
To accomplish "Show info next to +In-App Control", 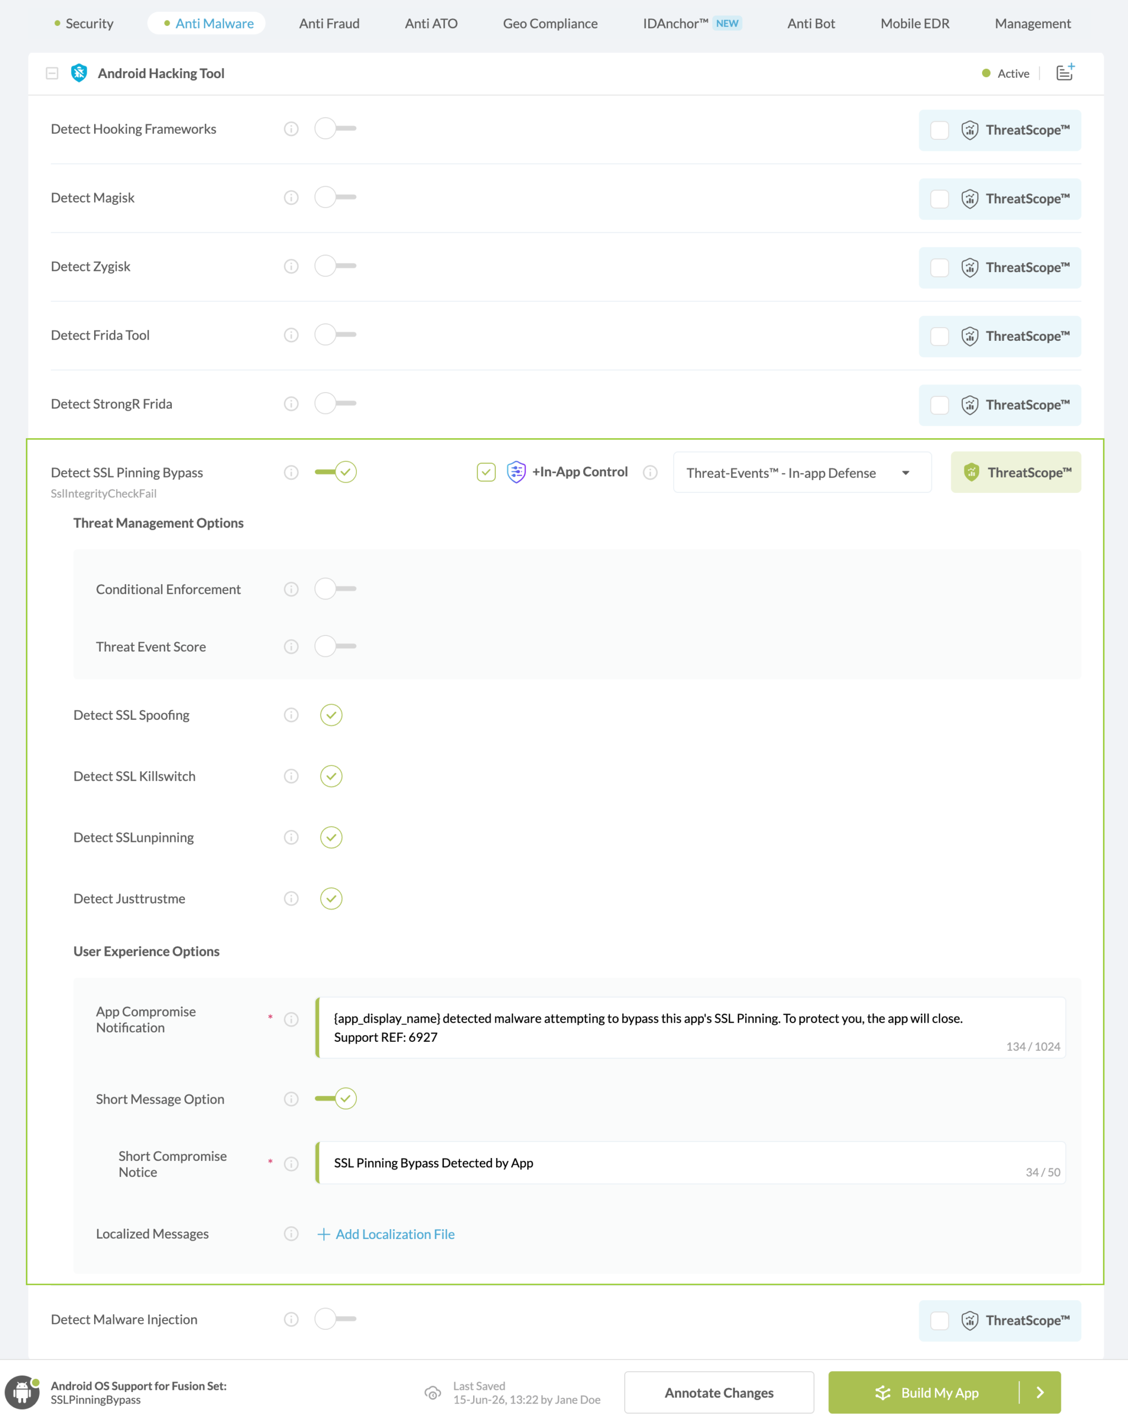I will 650,472.
